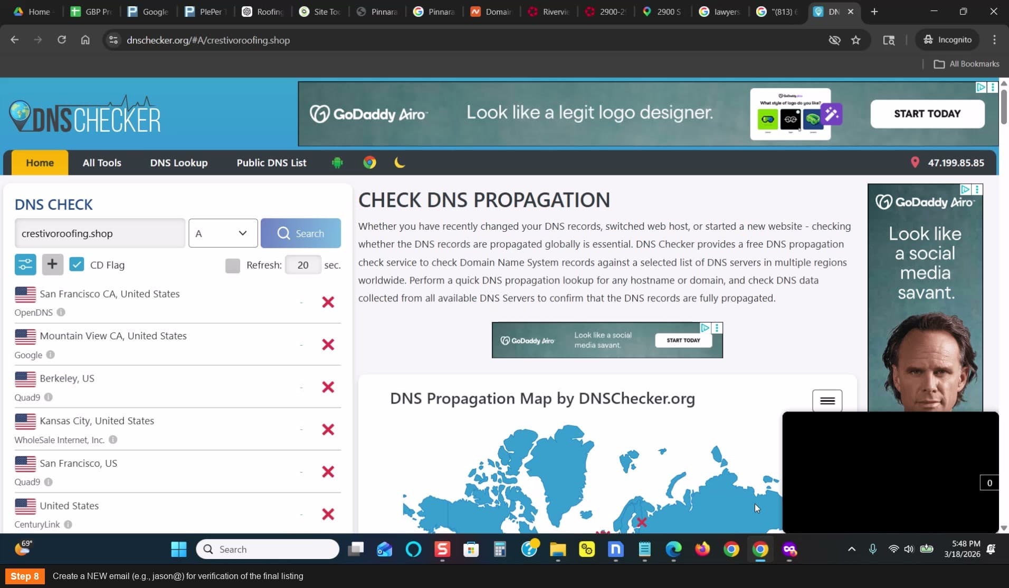This screenshot has width=1009, height=588.
Task: Click the Chrome extension icon
Action: tap(369, 162)
